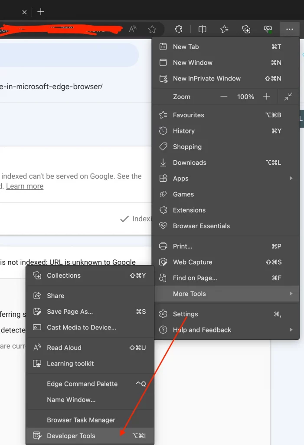Open Learning toolkit entry
Viewport: 304px width, 445px height.
[90, 364]
